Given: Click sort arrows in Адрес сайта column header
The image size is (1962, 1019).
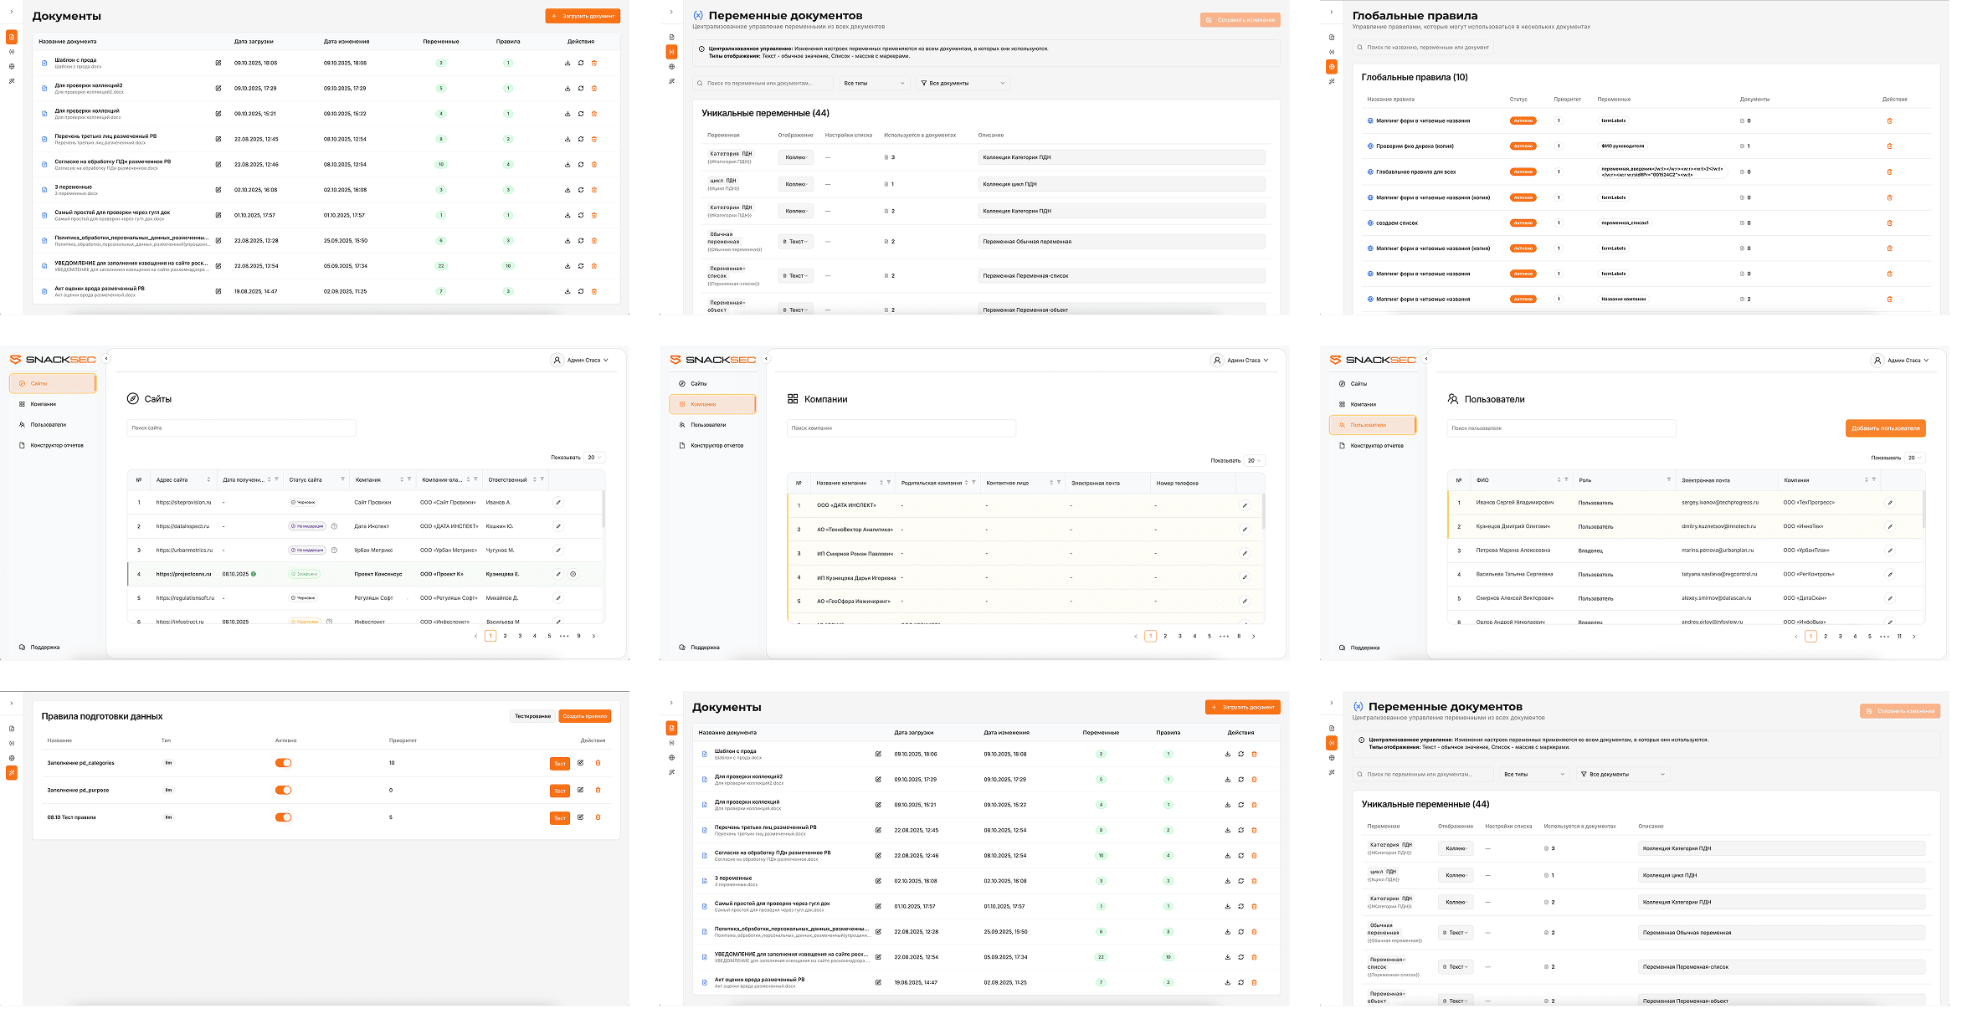Looking at the screenshot, I should 208,479.
